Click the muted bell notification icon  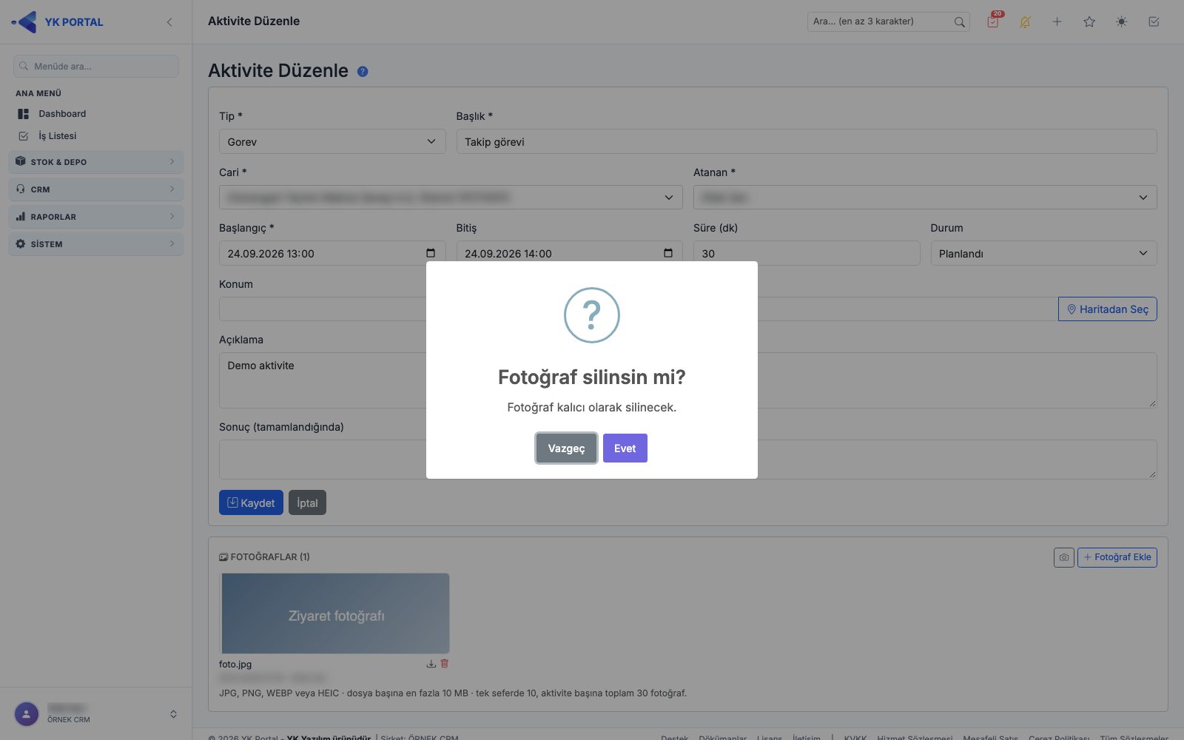click(x=1025, y=22)
